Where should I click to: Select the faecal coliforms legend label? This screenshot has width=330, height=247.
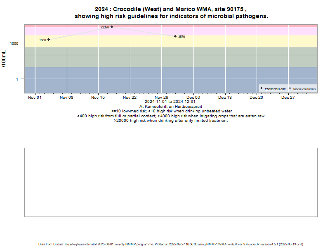[304, 89]
